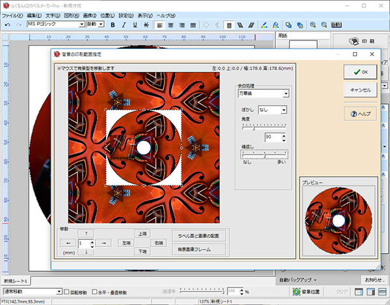Click the align center text icon
Image resolution: width=390 pixels, height=305 pixels.
pyautogui.click(x=171, y=25)
